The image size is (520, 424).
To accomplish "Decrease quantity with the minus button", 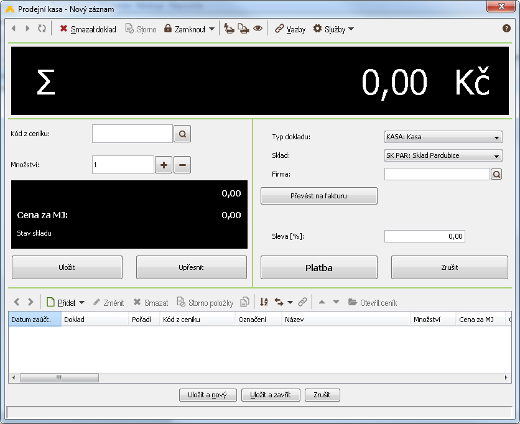I will coord(182,165).
